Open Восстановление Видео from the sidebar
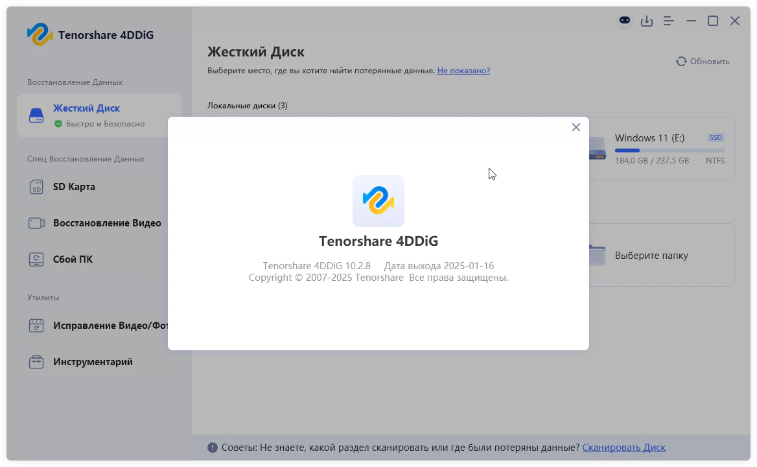 [x=106, y=223]
